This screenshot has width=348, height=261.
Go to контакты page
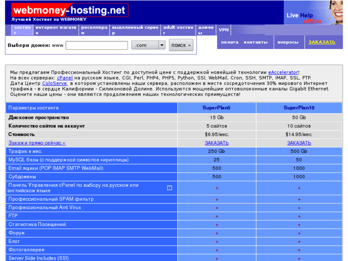click(x=256, y=42)
